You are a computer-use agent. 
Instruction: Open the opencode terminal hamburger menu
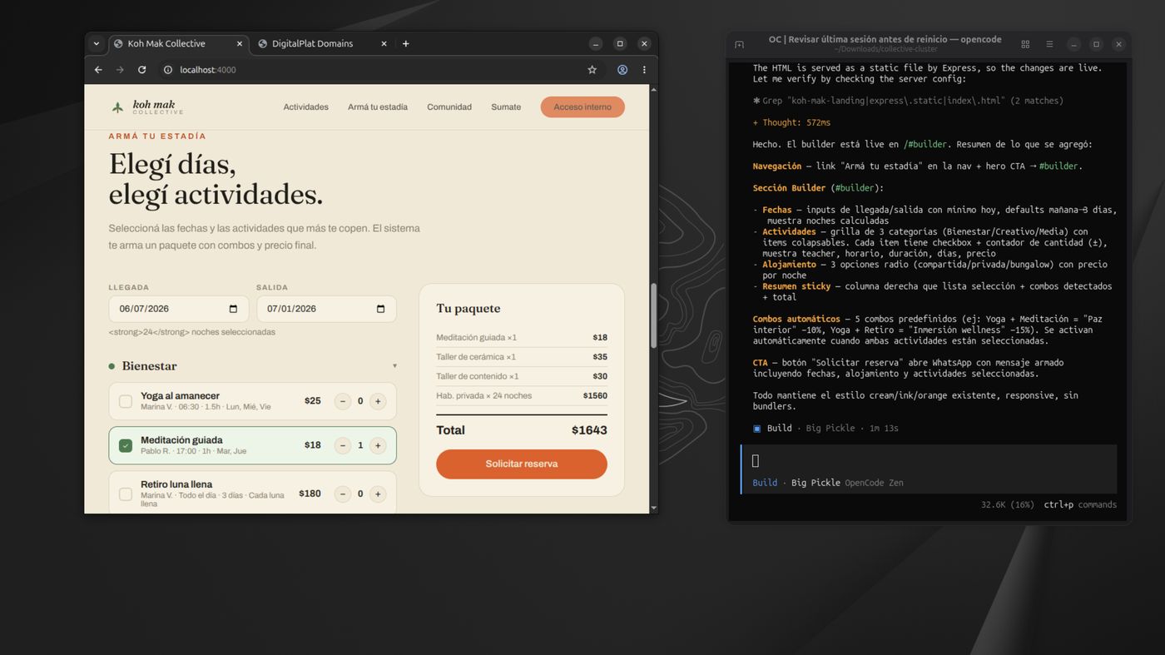1049,44
